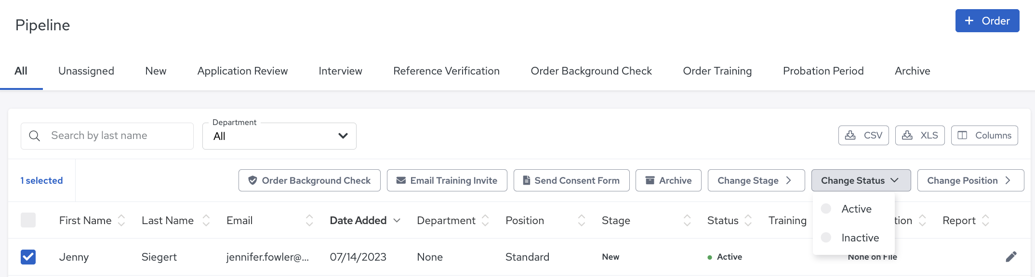Click the plus icon on Order button
This screenshot has height=277, width=1035.
969,21
